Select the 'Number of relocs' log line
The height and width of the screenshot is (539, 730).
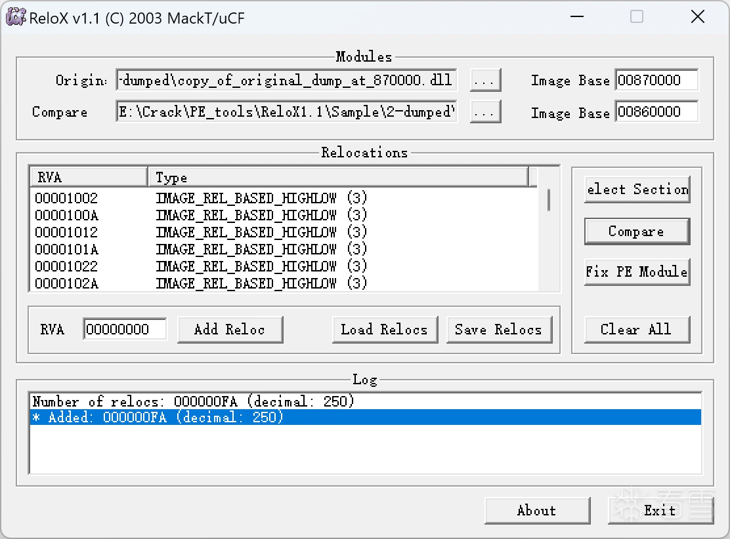pos(194,401)
